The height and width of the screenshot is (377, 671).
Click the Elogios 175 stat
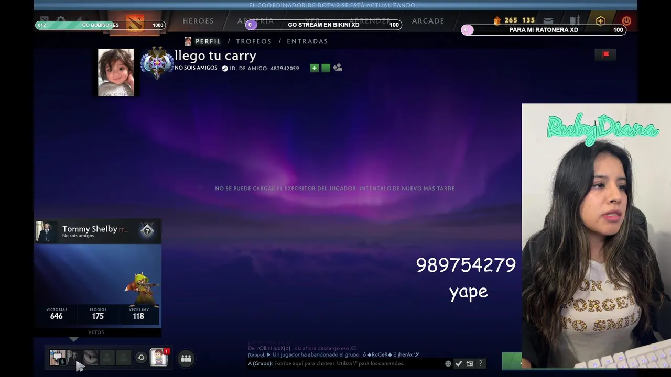click(98, 313)
